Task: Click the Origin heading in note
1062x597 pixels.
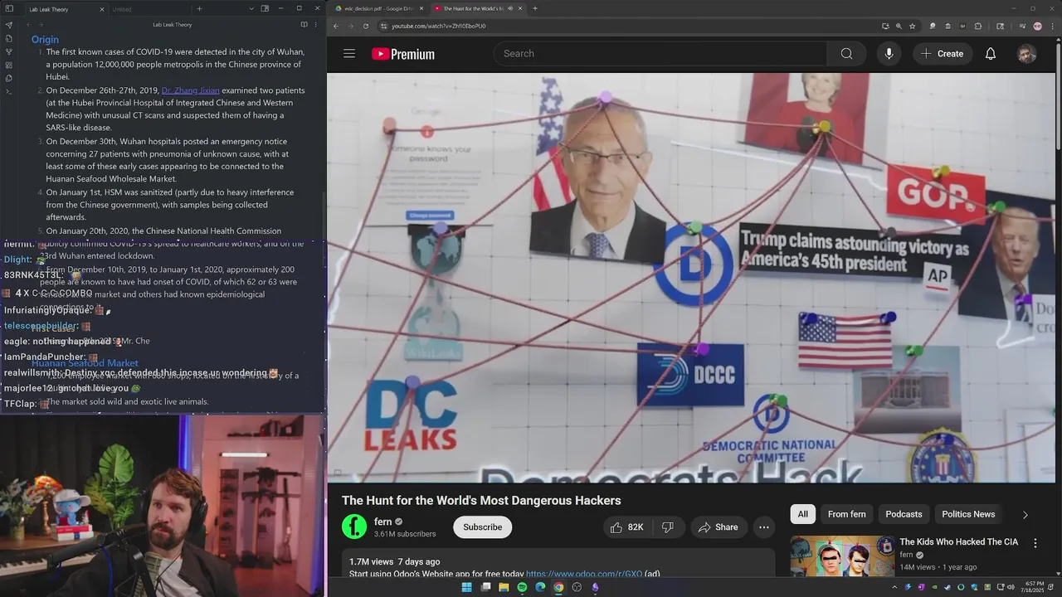Action: click(x=45, y=39)
